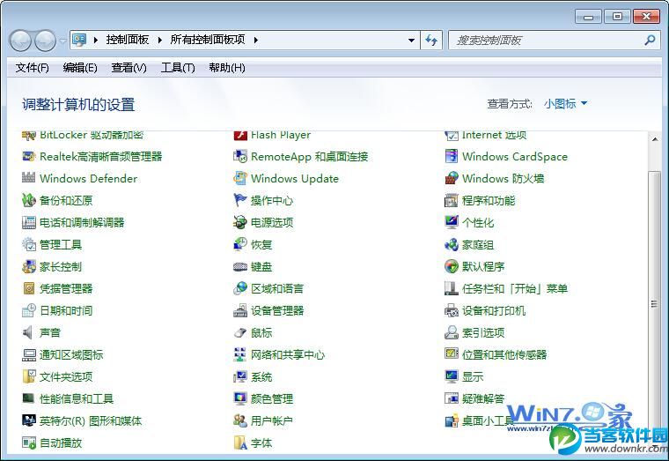Click the 英特尔(R) 图形和媒体 icon
Viewport: 669px width, 461px height.
[x=28, y=420]
